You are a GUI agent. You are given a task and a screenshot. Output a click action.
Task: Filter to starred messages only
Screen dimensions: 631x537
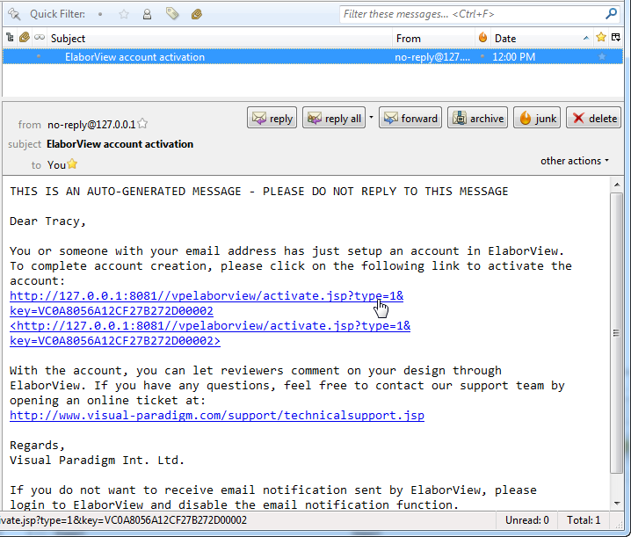pyautogui.click(x=124, y=14)
